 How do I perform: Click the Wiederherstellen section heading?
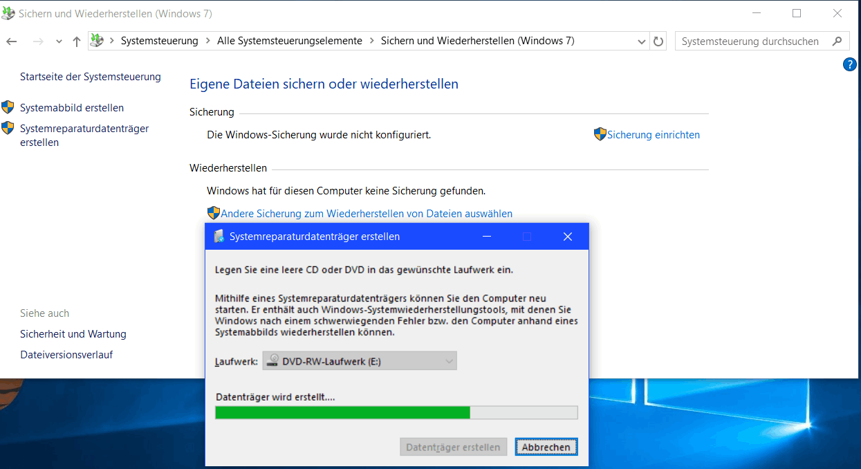228,168
